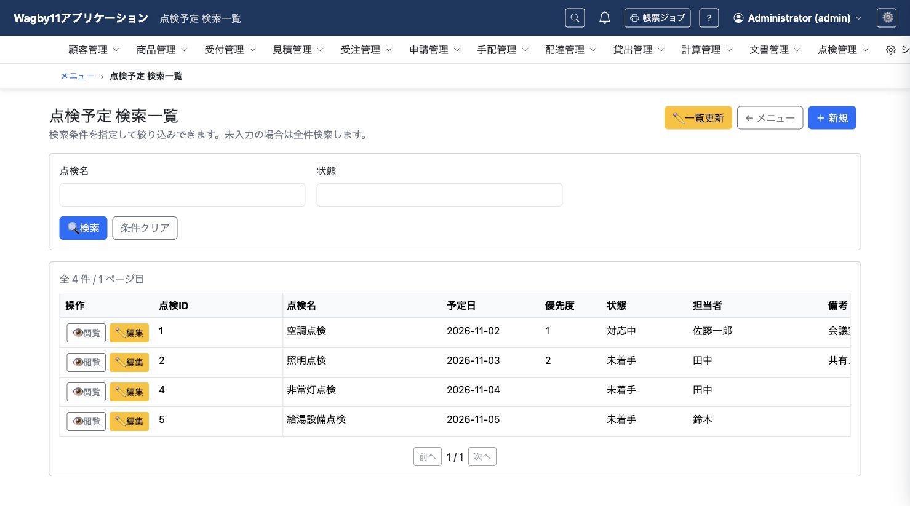Open the 点検管理 menu

[x=843, y=50]
